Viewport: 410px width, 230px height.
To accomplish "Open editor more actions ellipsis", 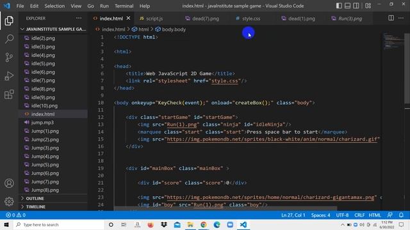I will click(401, 18).
